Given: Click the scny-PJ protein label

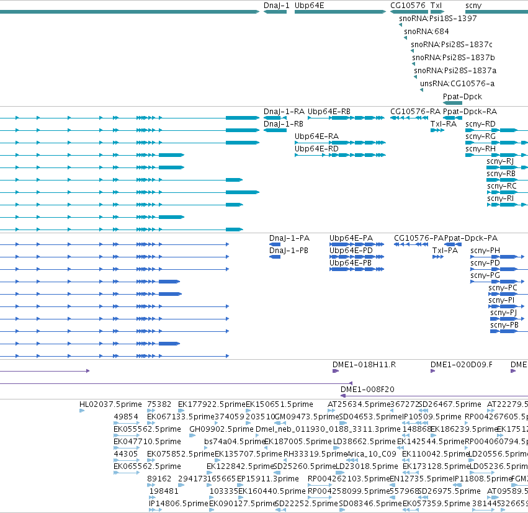Looking at the screenshot, I should pos(503,313).
